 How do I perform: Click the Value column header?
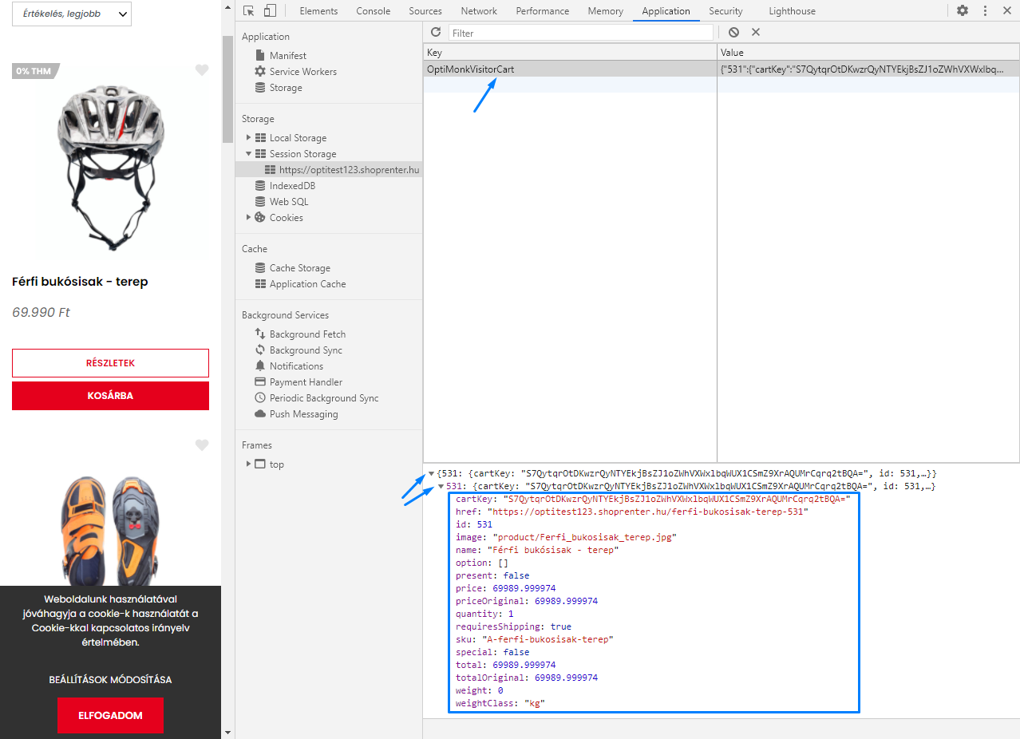click(868, 53)
